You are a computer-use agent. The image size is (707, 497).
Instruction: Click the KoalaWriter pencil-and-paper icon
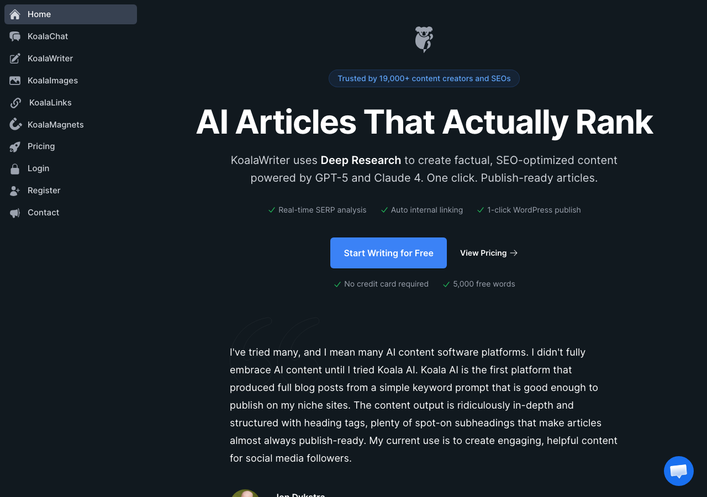(15, 59)
